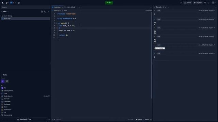
Task: Switch to main.cpp editor tab
Action: [57, 7]
